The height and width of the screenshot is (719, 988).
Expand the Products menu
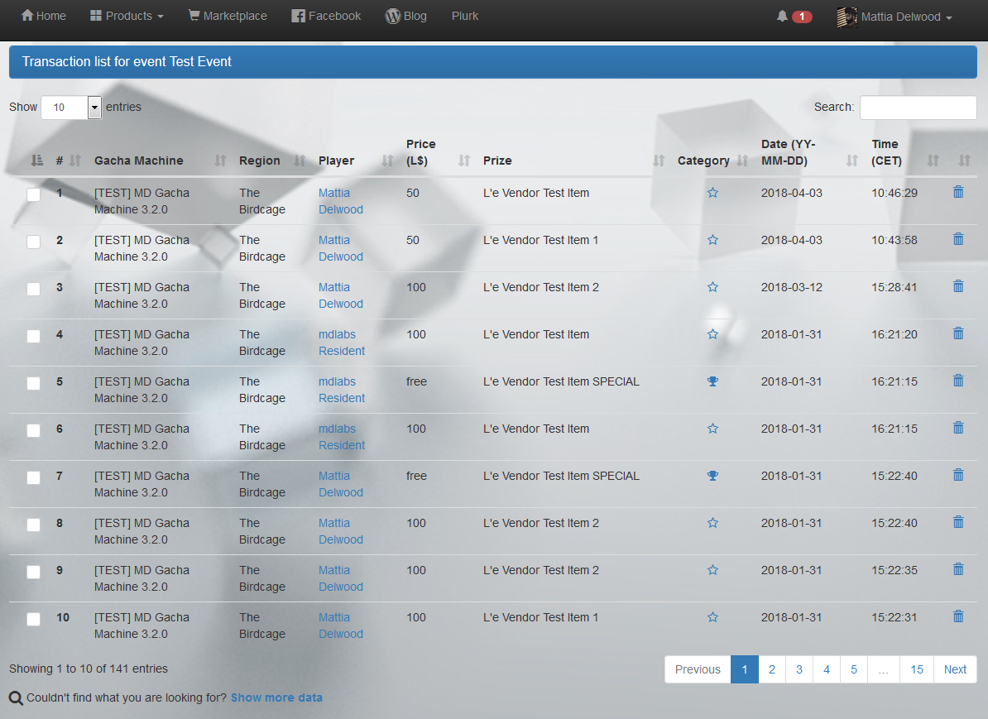tap(127, 16)
